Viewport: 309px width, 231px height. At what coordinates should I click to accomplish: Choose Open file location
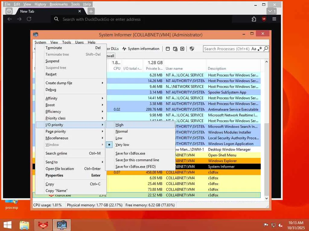71,169
